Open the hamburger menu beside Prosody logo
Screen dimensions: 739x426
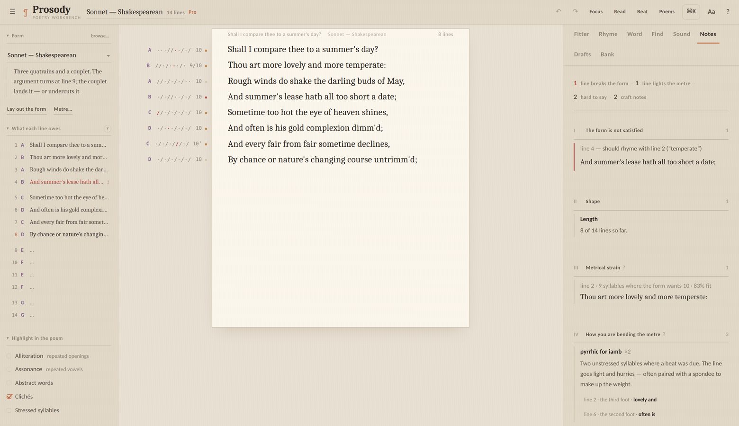point(12,11)
